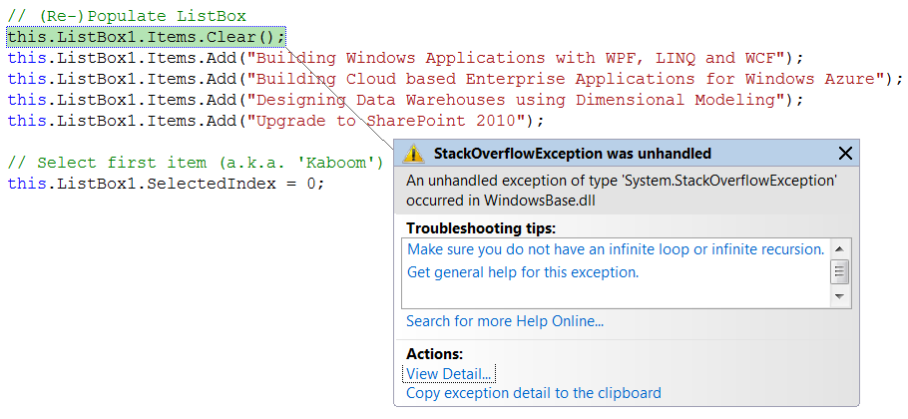Click the troubleshooting tips scrollbar thumb

(x=840, y=272)
